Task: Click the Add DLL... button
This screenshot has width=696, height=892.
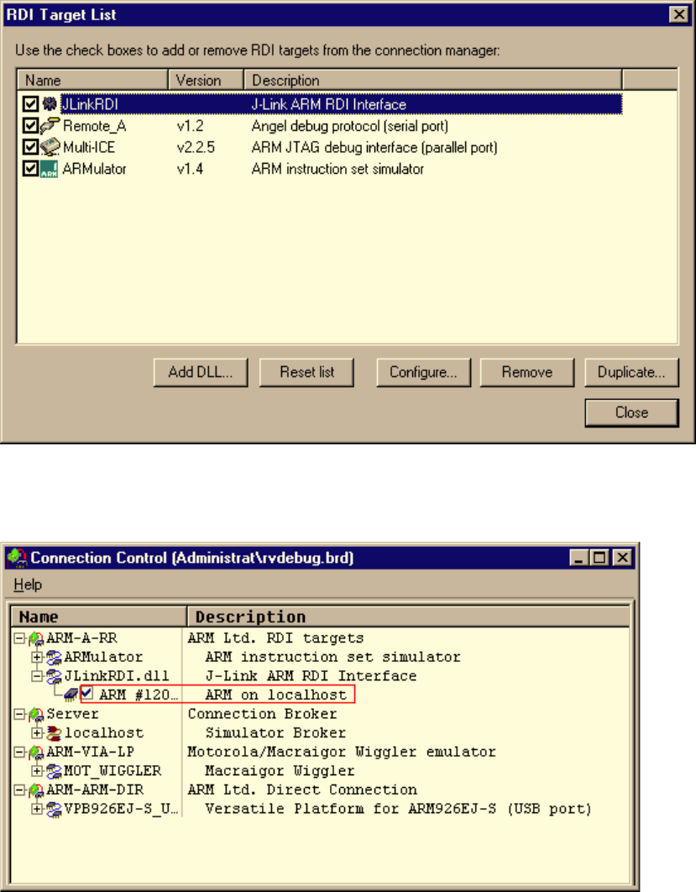Action: pyautogui.click(x=201, y=372)
